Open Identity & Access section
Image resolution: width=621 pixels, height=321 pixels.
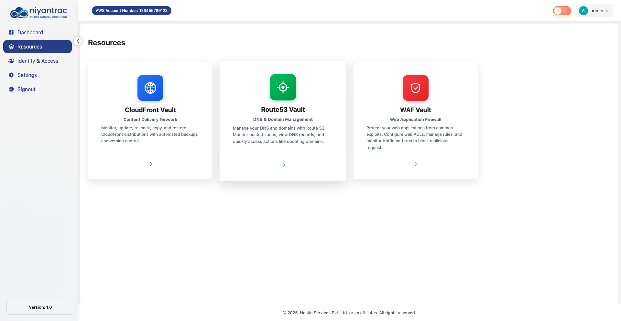click(x=38, y=61)
